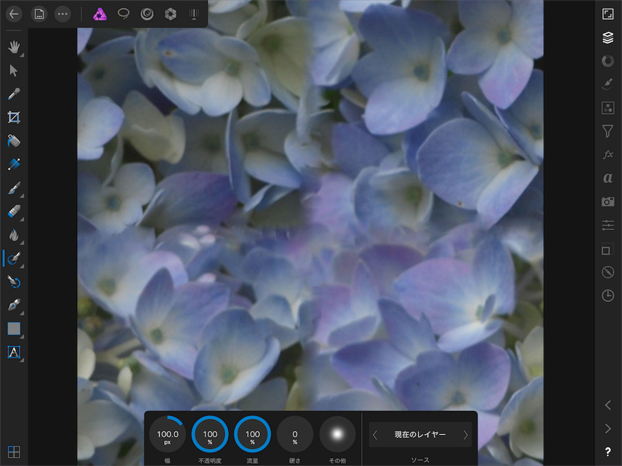Select the Crop tool
Screen dimensions: 622x466
[x=14, y=117]
